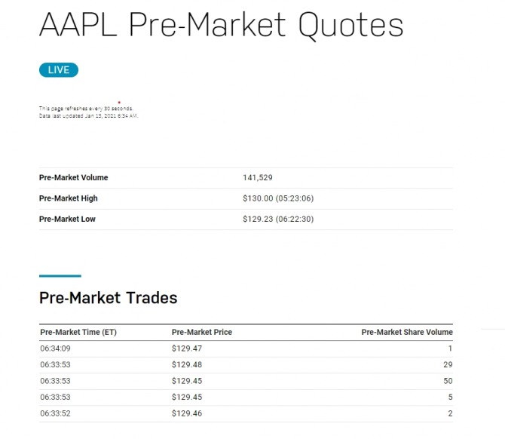
Task: Click the Pre-Market Price column header
Action: pos(202,332)
